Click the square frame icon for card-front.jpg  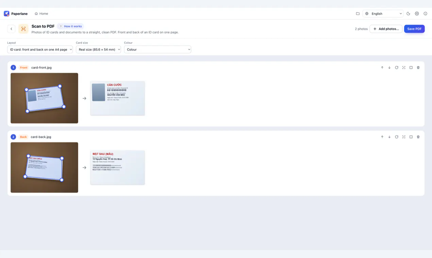point(411,68)
